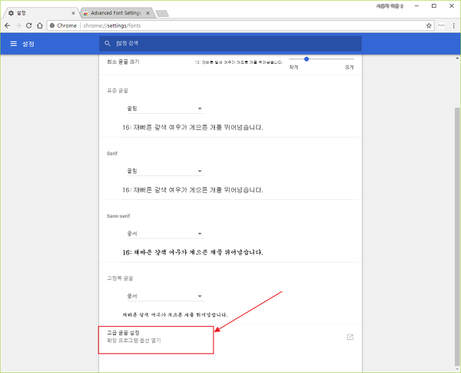This screenshot has height=373, width=461.
Task: Open the Serif font dropdown
Action: [x=165, y=171]
